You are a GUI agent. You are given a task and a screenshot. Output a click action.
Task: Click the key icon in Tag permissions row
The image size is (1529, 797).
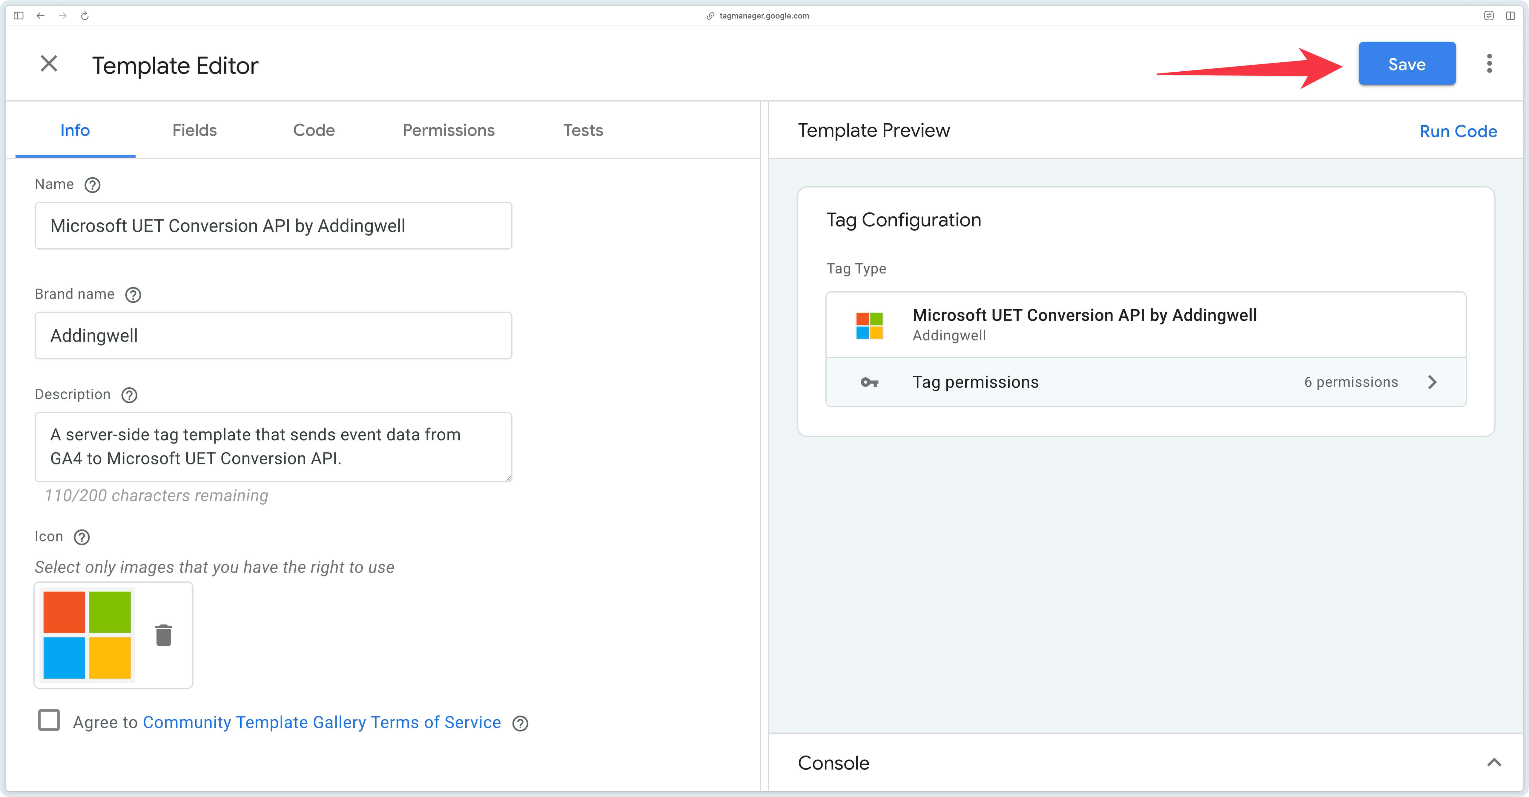[x=869, y=381]
